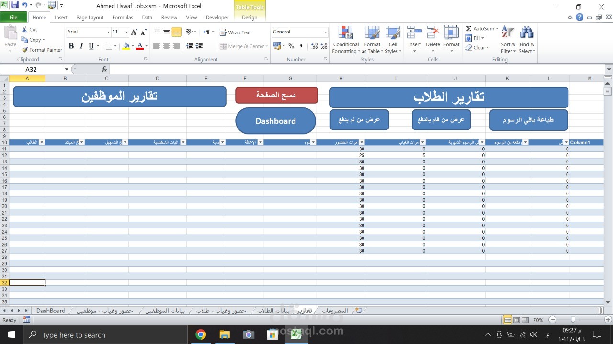Decrease the cell indent
This screenshot has height=344, width=613.
tap(190, 46)
